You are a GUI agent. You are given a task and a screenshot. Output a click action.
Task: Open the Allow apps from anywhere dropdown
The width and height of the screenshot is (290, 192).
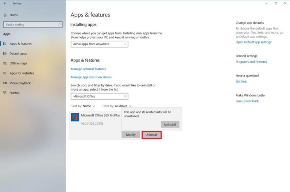point(99,44)
